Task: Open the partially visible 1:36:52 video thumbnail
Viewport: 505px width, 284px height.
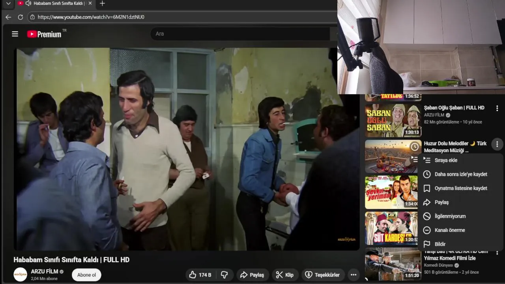Action: click(x=393, y=97)
